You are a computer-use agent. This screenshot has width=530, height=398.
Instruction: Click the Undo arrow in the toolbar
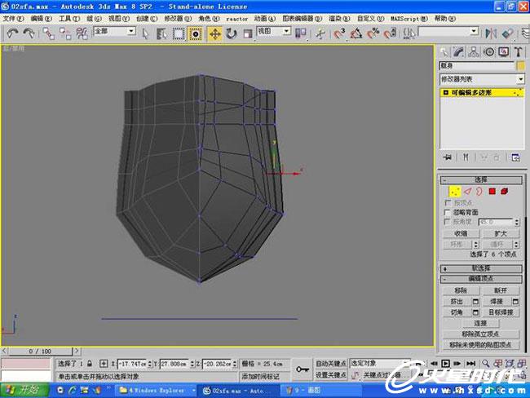(12, 33)
